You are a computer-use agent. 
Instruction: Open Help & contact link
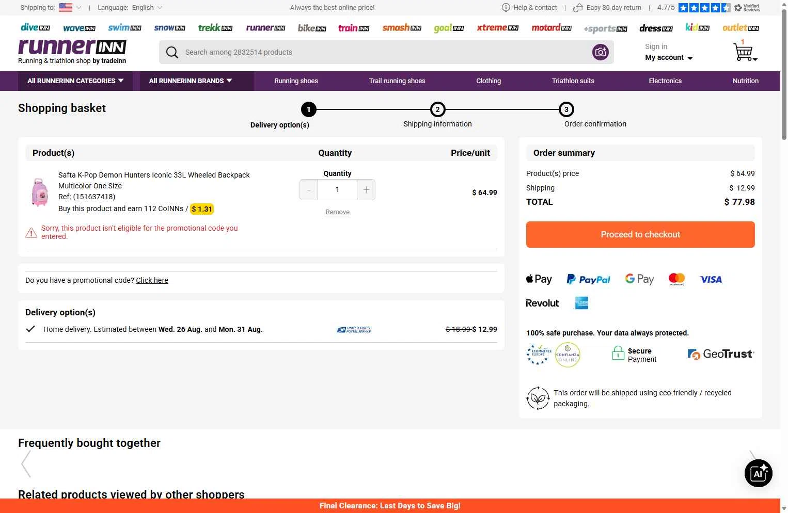point(535,8)
